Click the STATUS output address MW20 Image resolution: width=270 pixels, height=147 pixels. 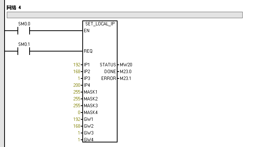[126, 65]
